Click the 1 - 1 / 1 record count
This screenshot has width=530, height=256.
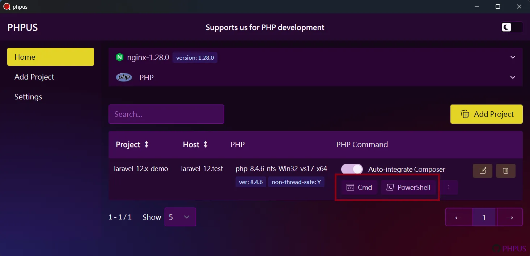tap(120, 217)
